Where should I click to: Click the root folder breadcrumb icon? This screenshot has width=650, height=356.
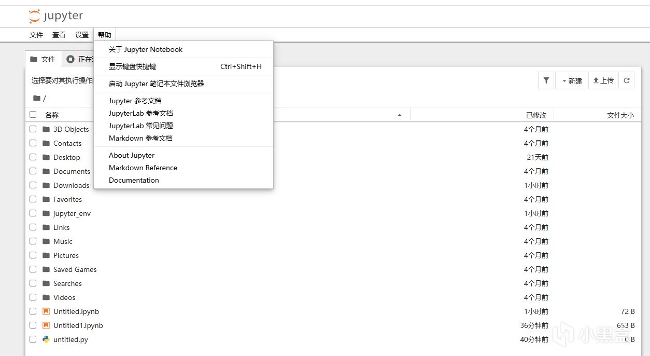click(36, 98)
